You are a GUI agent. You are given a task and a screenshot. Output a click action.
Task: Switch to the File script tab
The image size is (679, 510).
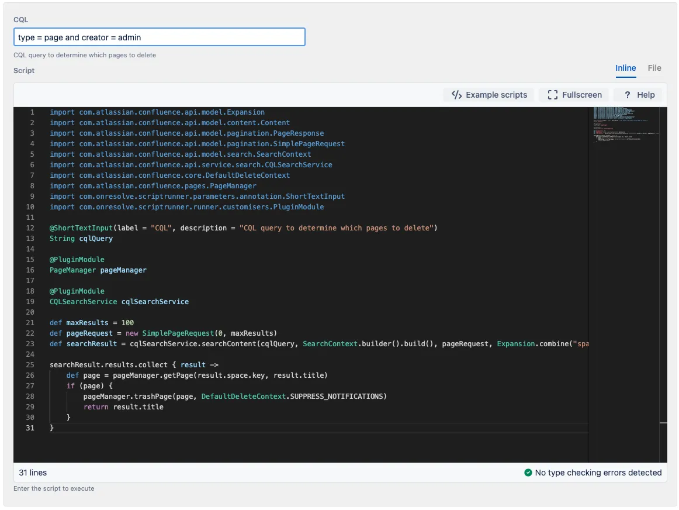pyautogui.click(x=654, y=68)
